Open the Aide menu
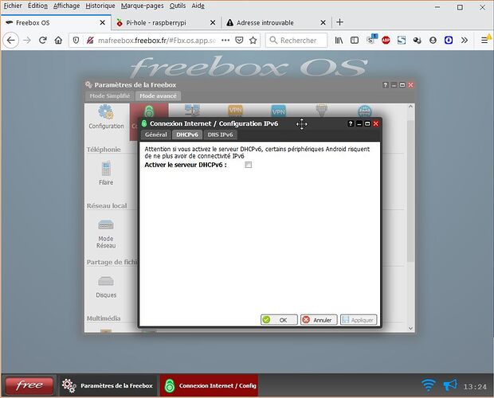Screen dimensions: 494x398 pyautogui.click(x=198, y=6)
